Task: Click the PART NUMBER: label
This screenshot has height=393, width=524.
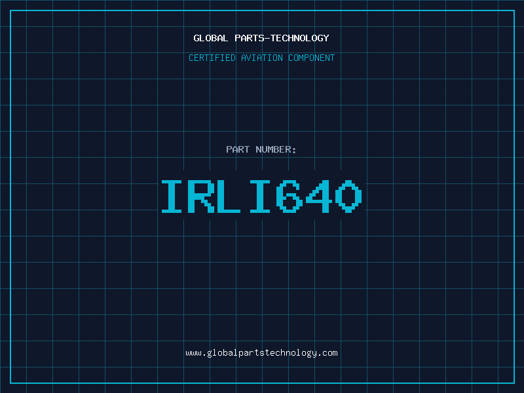Action: [x=261, y=149]
